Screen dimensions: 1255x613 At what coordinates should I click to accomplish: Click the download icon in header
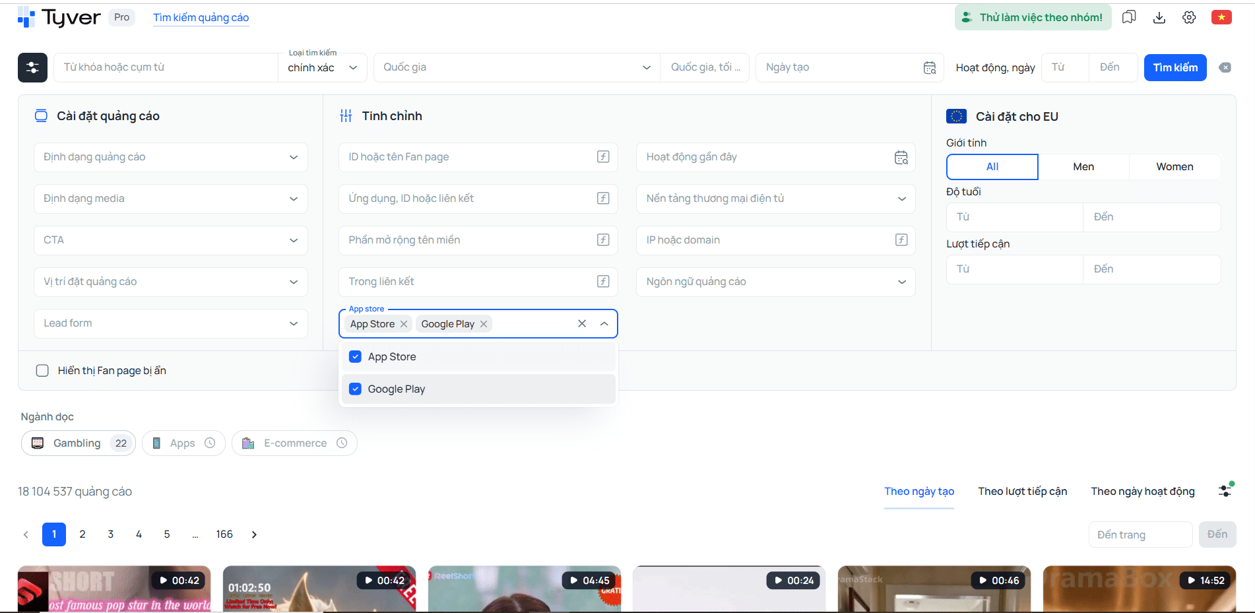[x=1159, y=17]
